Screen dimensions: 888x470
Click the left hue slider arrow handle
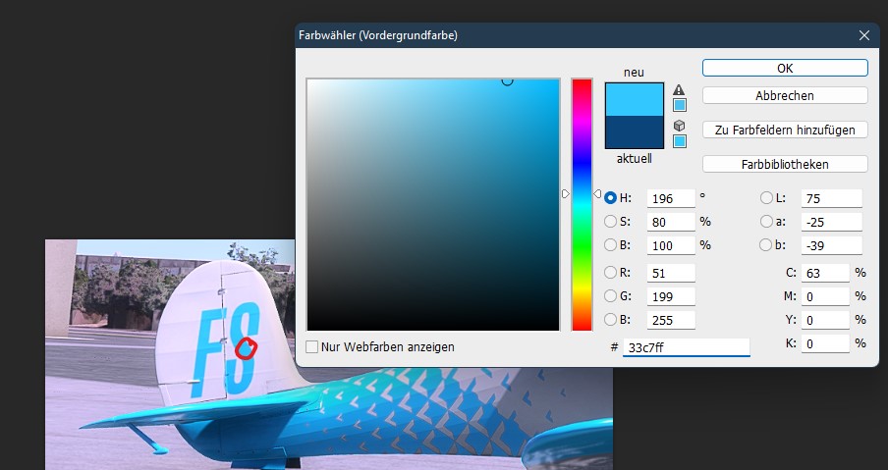click(x=565, y=194)
